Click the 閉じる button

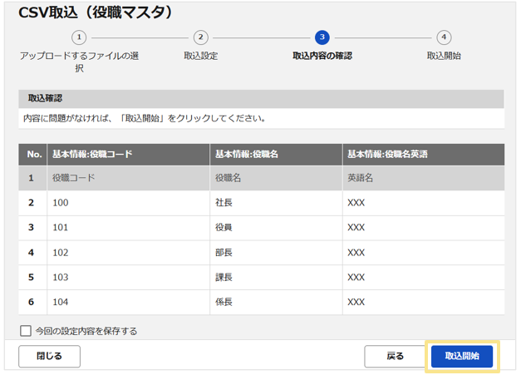tap(49, 356)
